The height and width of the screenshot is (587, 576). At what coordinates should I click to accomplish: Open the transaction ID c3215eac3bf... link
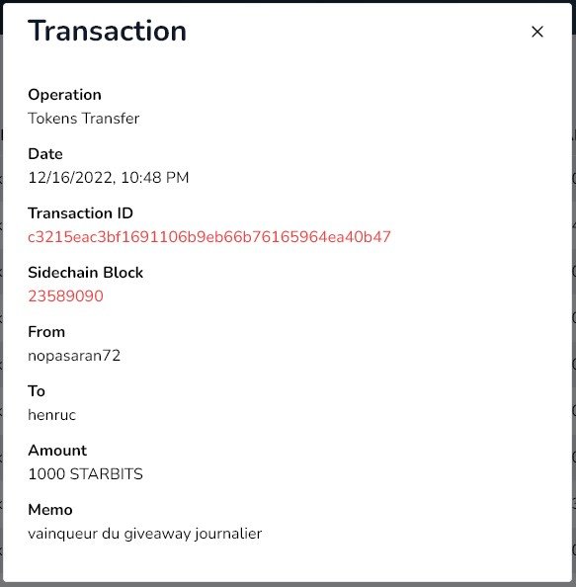tap(209, 237)
